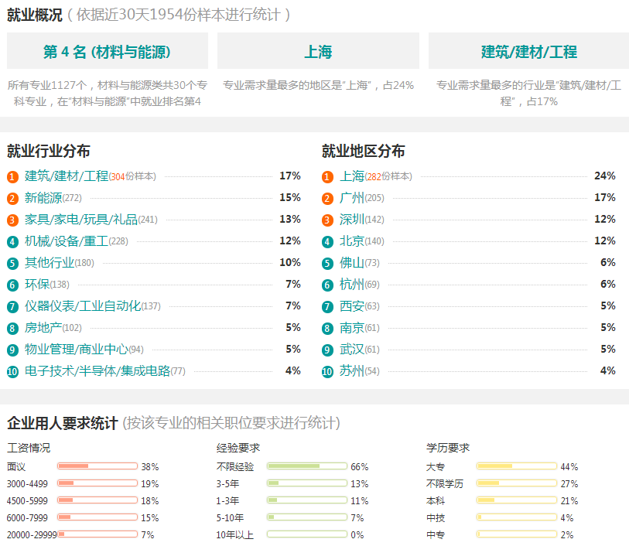Click the 面议 salary bar showing 38%
The height and width of the screenshot is (546, 629).
[x=97, y=466]
